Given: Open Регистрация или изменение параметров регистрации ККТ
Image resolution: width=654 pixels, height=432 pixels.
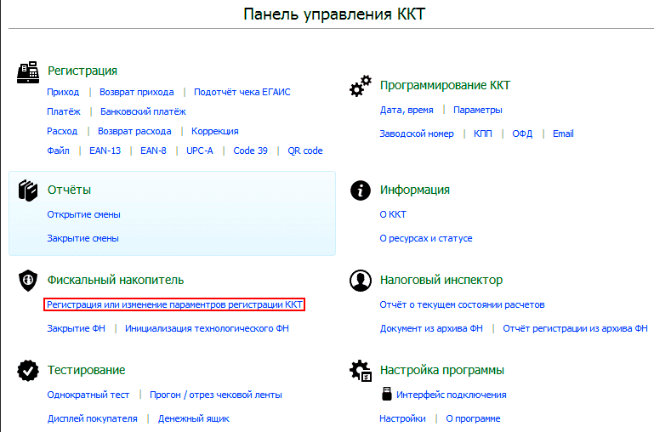Looking at the screenshot, I should [x=174, y=304].
